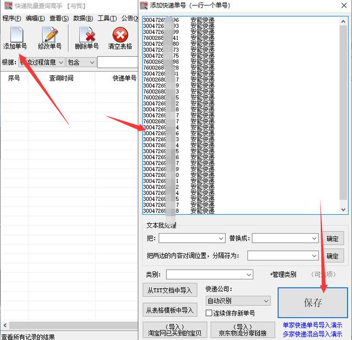Click the list row ending in 41 安能快递
Viewport: 352px width, 340px height.
click(179, 38)
